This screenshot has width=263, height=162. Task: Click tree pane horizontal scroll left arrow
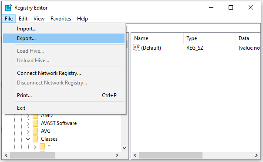pos(6,155)
